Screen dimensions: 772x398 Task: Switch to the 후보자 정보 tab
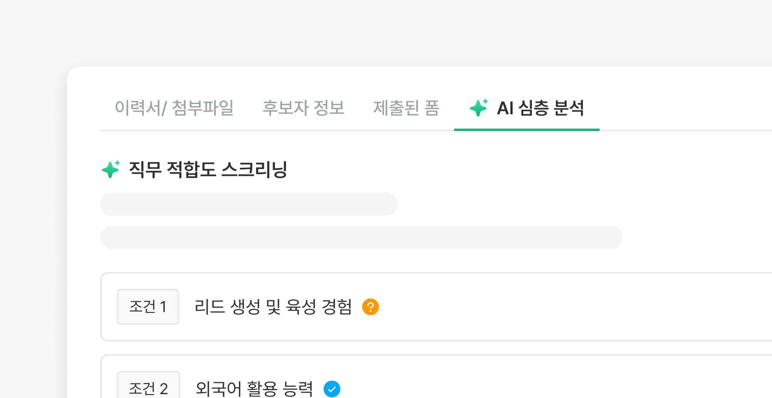pos(303,108)
